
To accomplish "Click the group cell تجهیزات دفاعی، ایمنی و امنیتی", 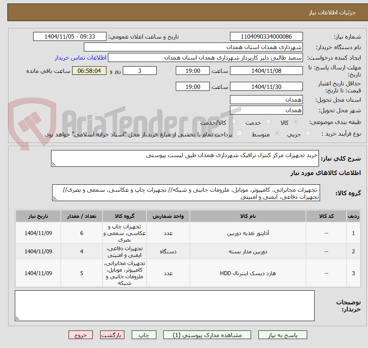I will point(125,252).
